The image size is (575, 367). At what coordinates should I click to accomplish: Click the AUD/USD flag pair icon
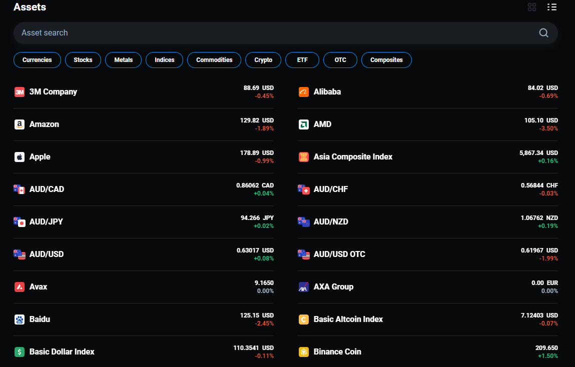[20, 254]
